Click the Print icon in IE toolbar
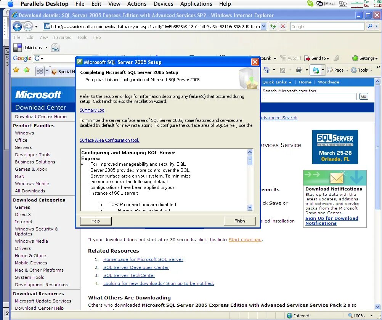This screenshot has width=382, height=320. 299,70
